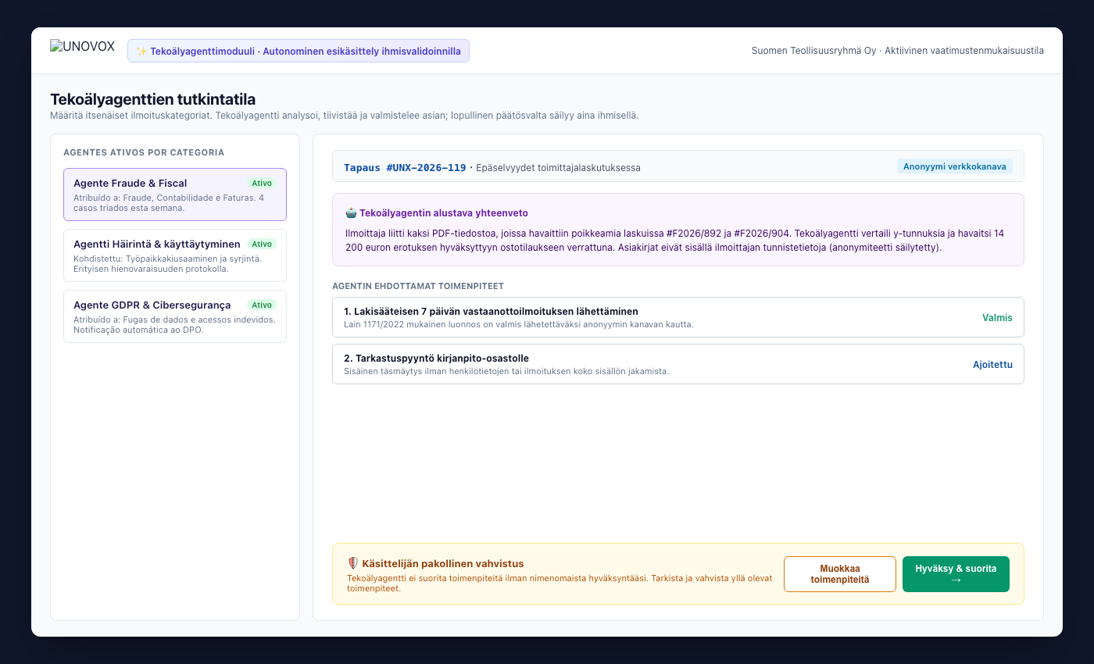
Task: Open action 2 Tarkastuspyyntö kirjanpito-osastolle
Action: point(677,364)
